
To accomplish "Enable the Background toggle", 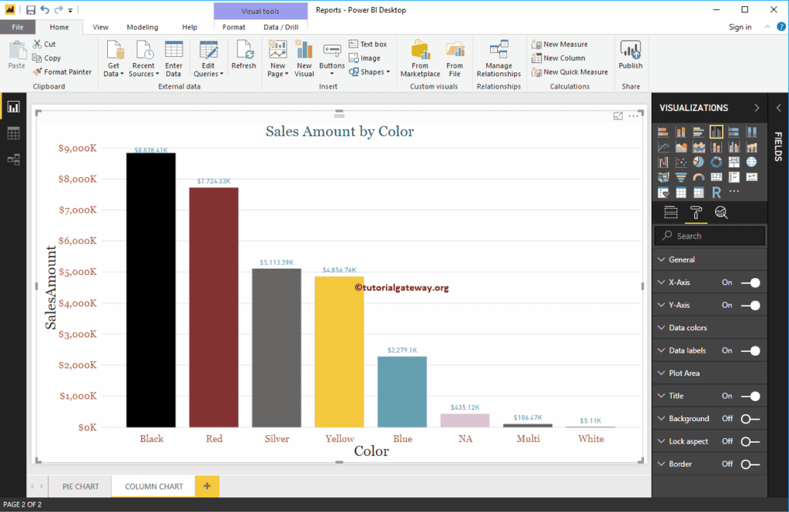I will pyautogui.click(x=745, y=418).
